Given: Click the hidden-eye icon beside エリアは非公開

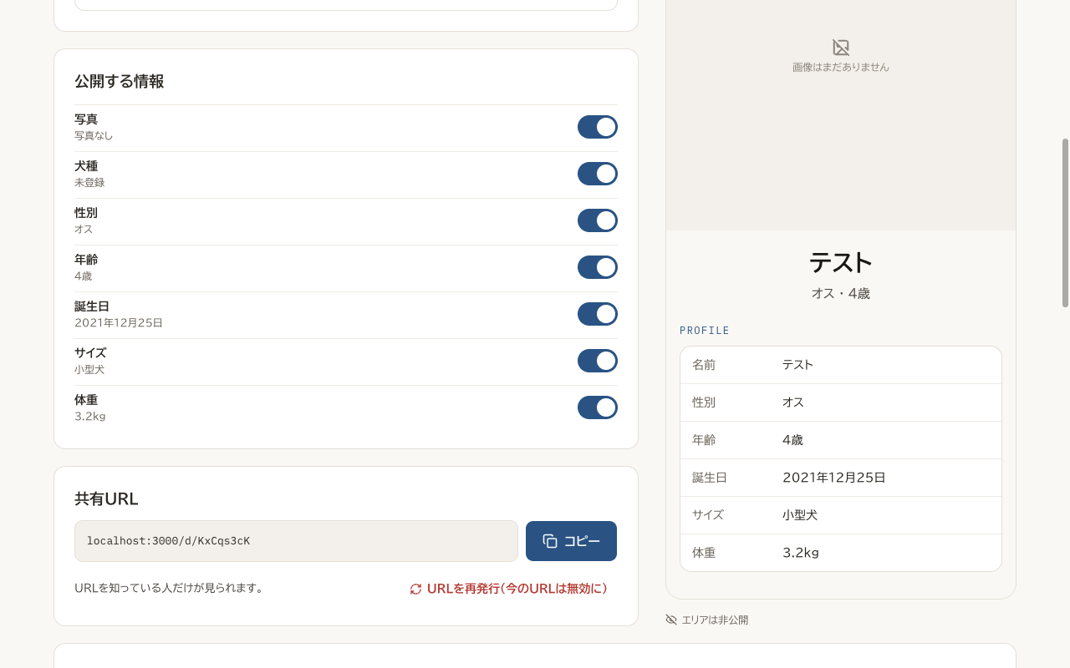Looking at the screenshot, I should click(671, 620).
